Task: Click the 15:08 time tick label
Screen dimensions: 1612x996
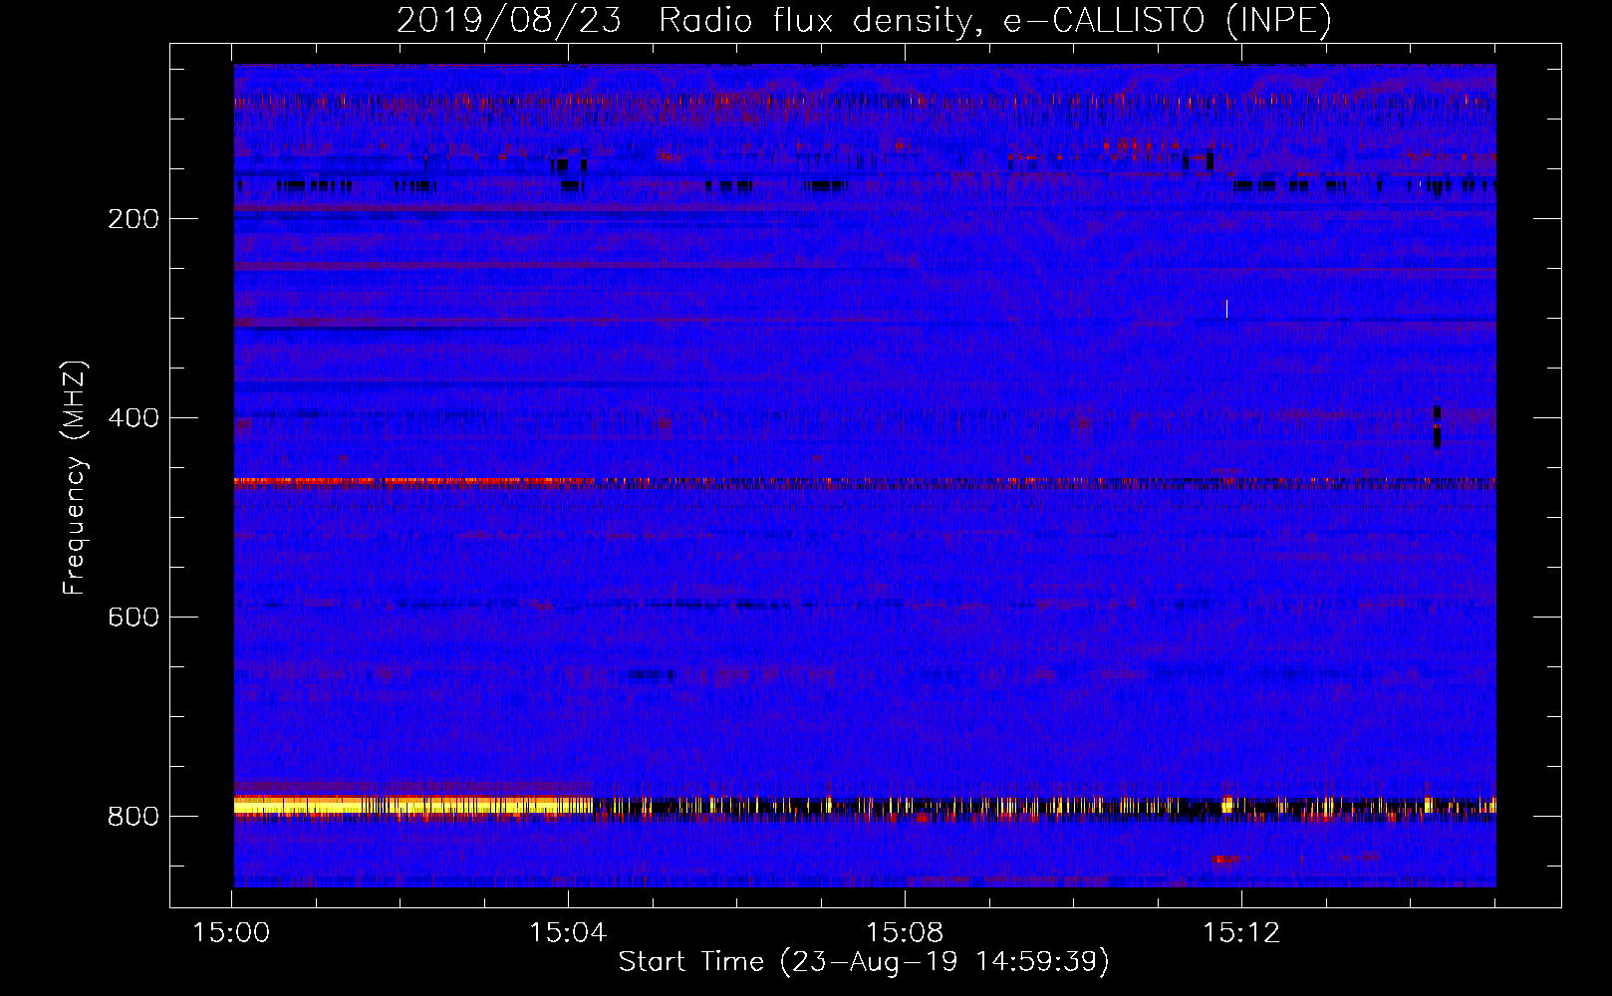Action: pyautogui.click(x=905, y=933)
